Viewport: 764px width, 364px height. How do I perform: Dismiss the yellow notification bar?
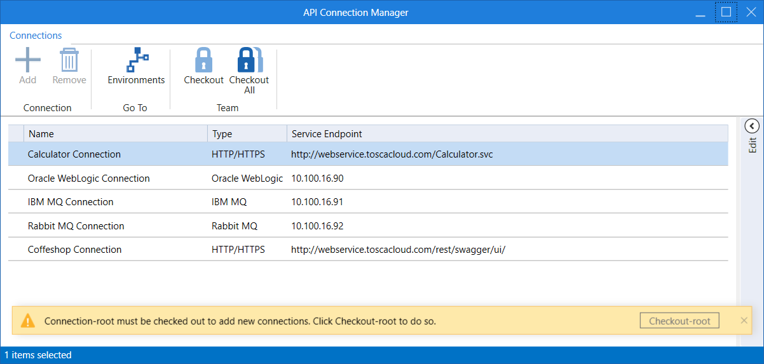(x=744, y=320)
